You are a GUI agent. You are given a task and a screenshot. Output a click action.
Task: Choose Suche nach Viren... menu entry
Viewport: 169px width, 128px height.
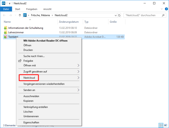pos(49,56)
